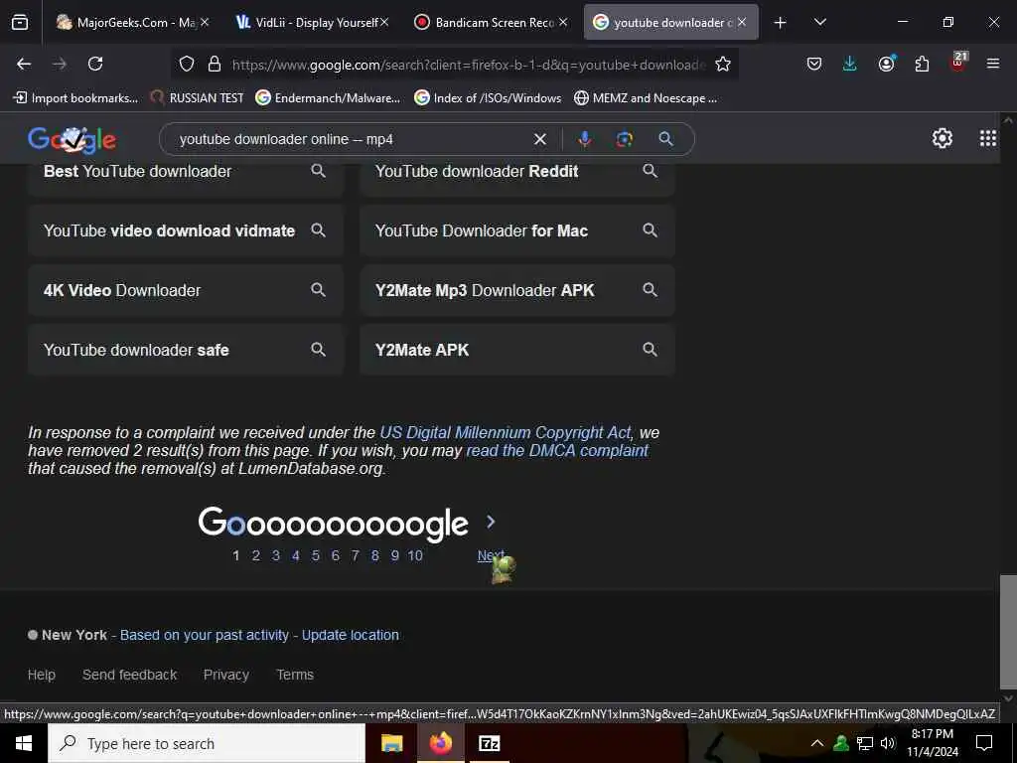Open the notifications action center

tap(984, 743)
